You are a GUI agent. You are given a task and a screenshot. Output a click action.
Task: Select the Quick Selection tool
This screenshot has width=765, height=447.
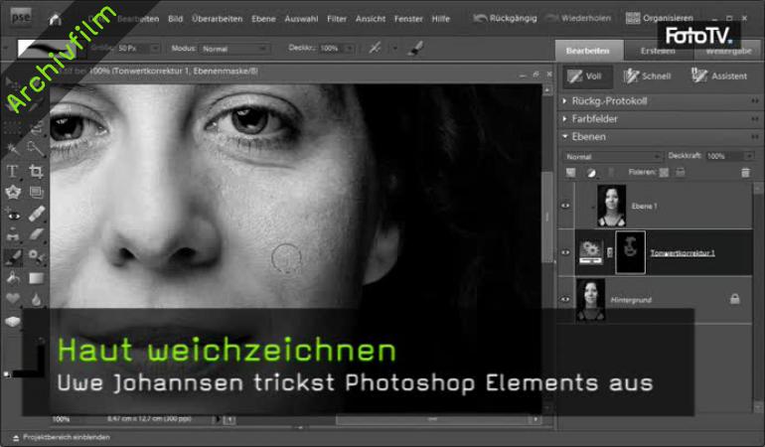[x=36, y=148]
